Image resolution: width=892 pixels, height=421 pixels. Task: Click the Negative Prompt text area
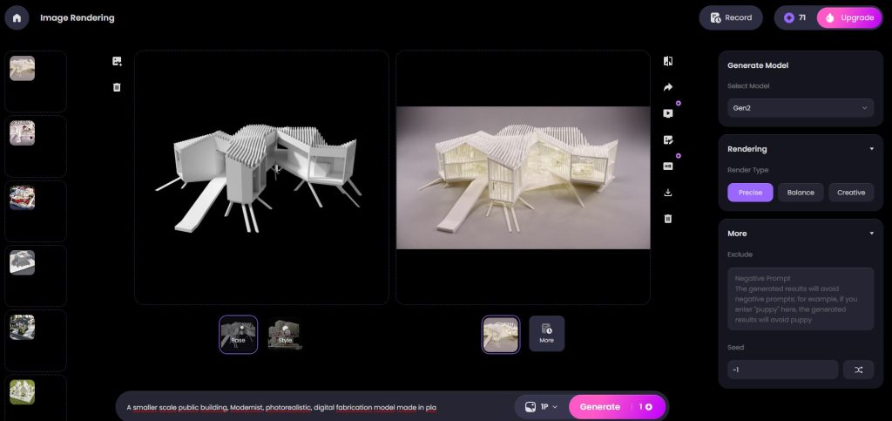[801, 299]
